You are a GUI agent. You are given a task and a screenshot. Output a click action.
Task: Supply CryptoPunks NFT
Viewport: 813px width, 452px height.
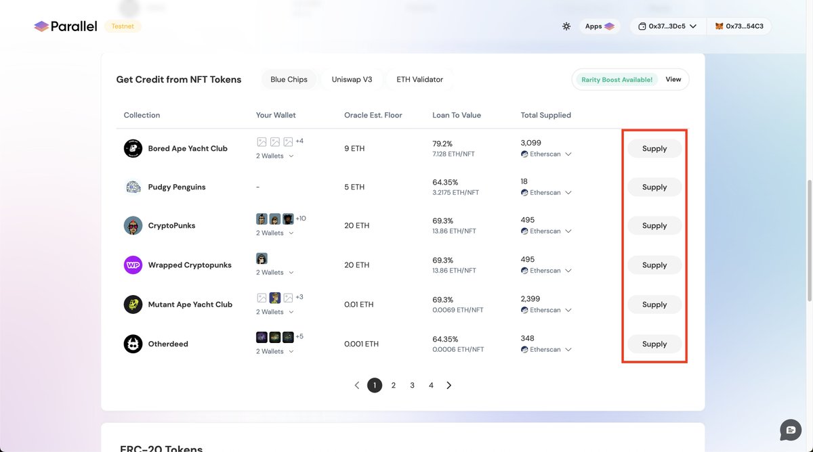point(654,225)
